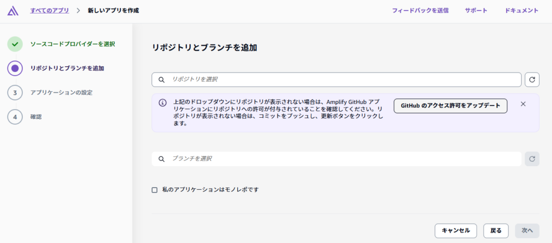Enable the モノレポ checkbox
Viewport: 552px width, 243px height.
tap(155, 190)
